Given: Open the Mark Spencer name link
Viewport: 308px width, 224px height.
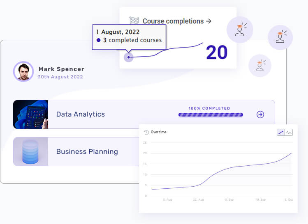Looking at the screenshot, I should point(61,69).
